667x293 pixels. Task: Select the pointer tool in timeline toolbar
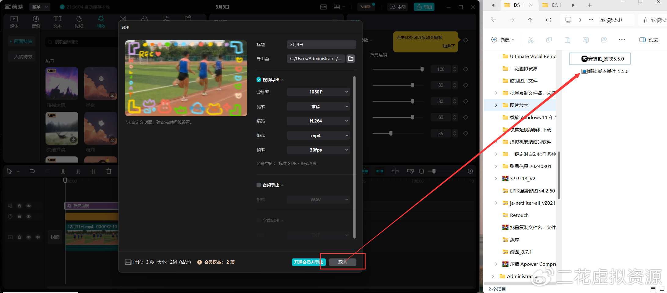[9, 171]
